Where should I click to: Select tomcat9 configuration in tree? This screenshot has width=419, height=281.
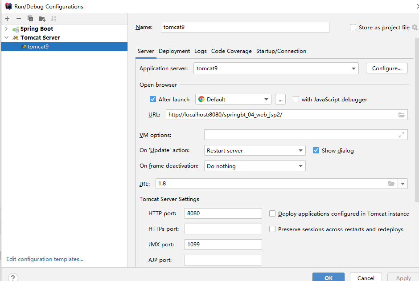tap(64, 47)
